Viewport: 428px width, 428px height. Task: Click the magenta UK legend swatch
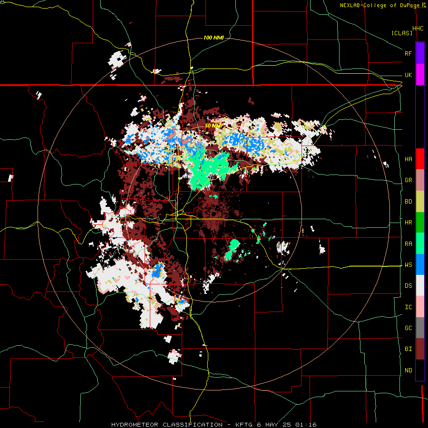(420, 75)
